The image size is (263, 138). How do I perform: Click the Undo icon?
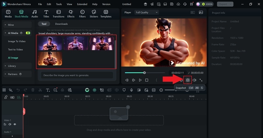point(18,90)
